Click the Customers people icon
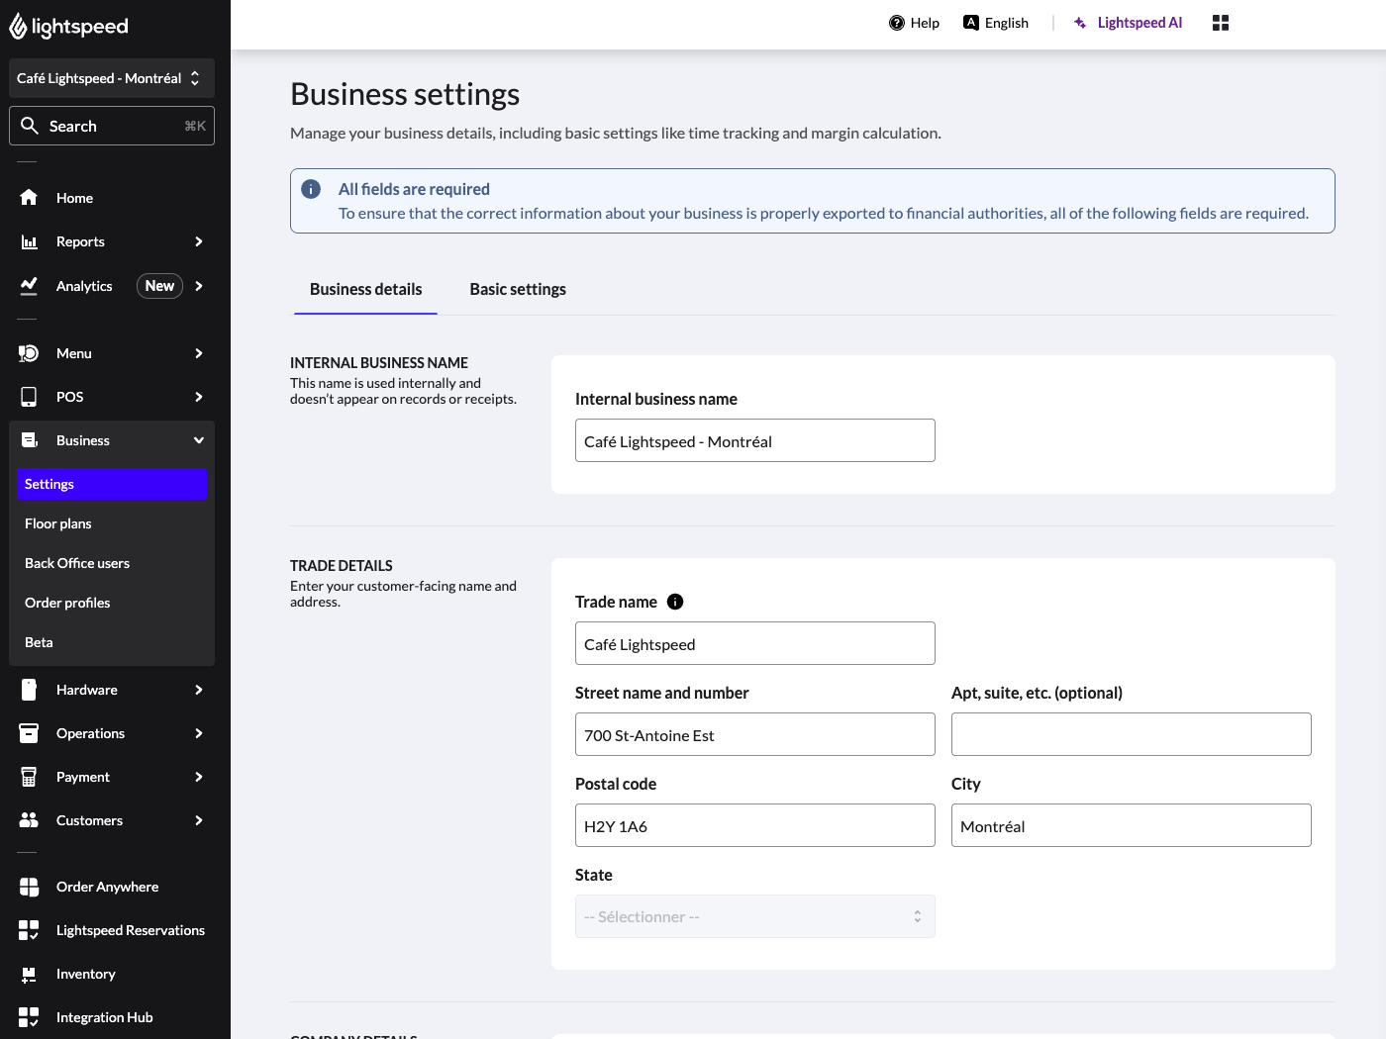The image size is (1386, 1039). coord(29,820)
